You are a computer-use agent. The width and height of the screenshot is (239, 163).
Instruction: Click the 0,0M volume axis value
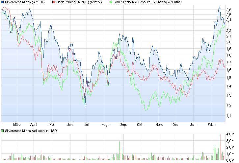(x=230, y=160)
